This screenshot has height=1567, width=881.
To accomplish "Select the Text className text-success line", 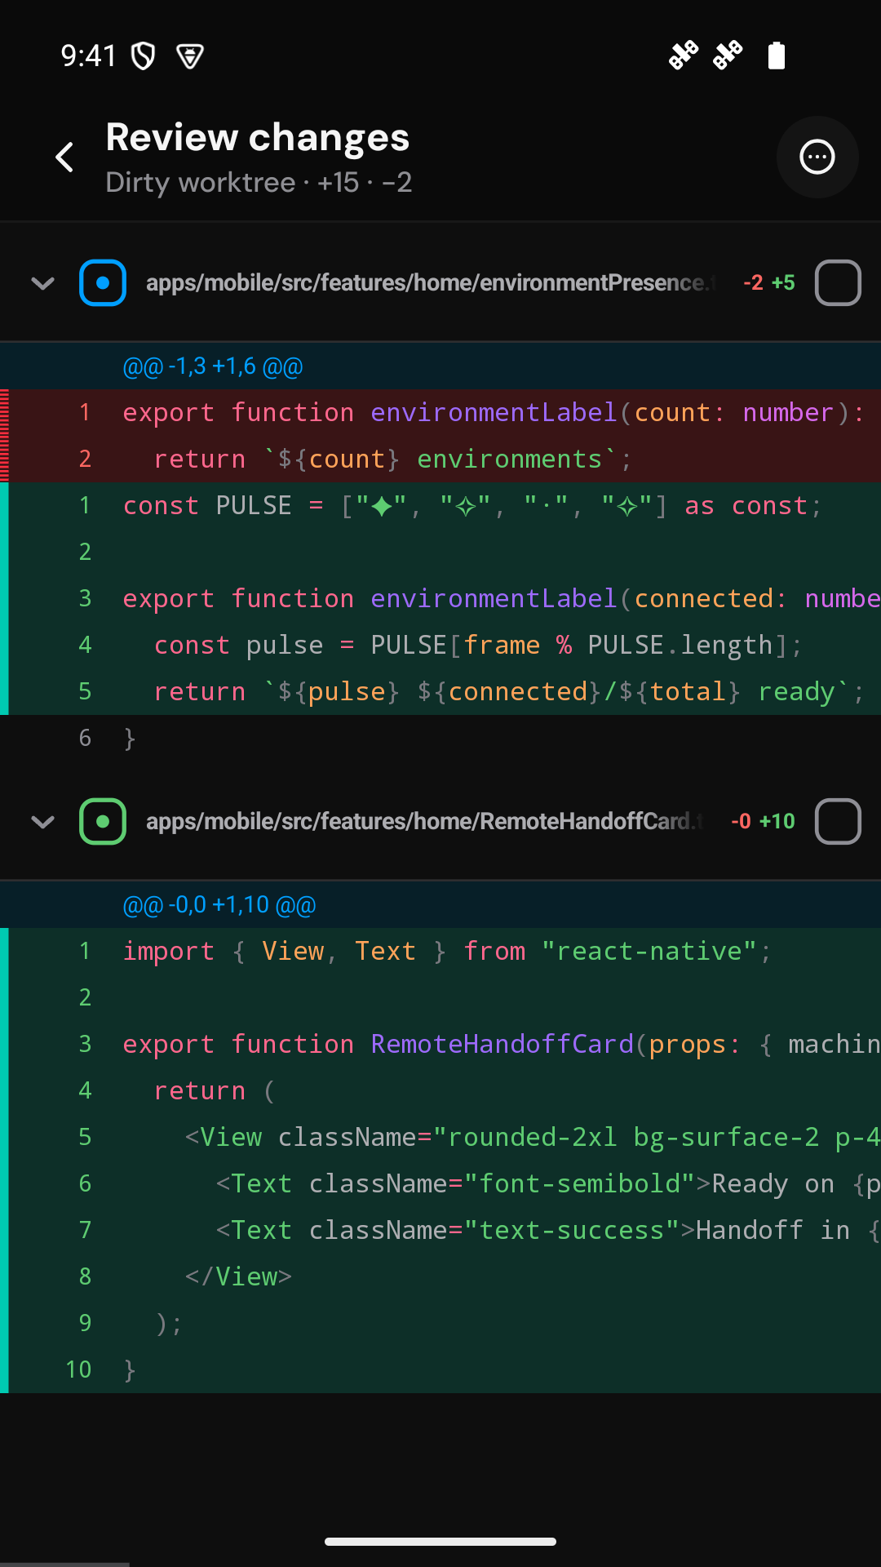I will pyautogui.click(x=440, y=1230).
